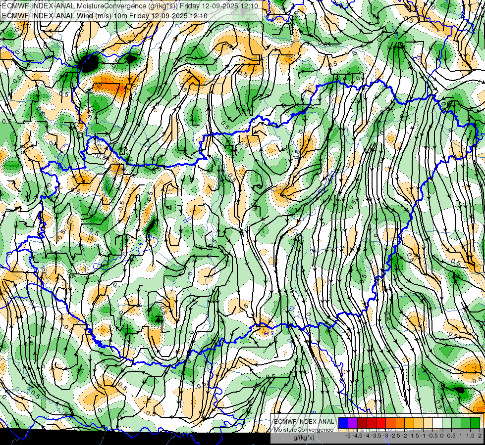
Task: Click the -4.5 tick label in legend
Action: pyautogui.click(x=357, y=436)
